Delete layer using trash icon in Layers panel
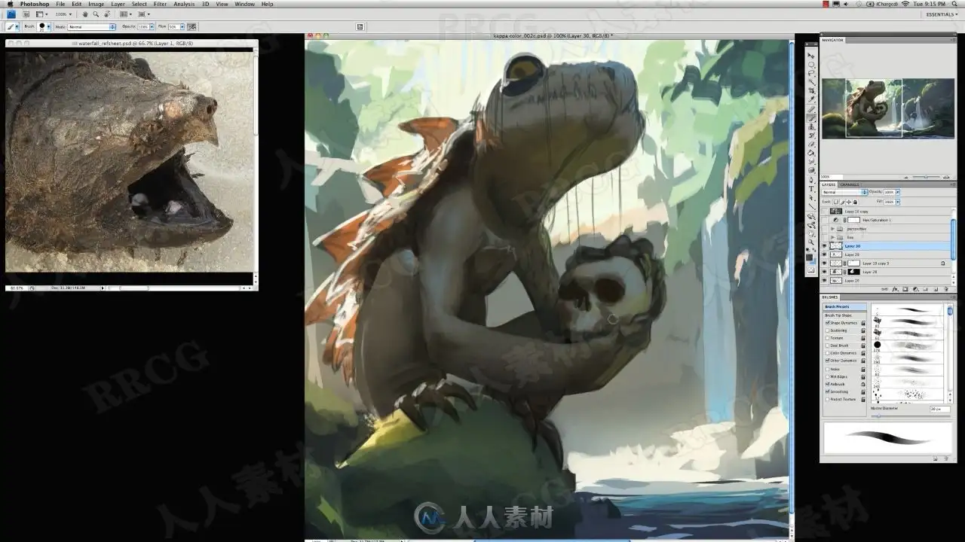This screenshot has width=965, height=542. coord(946,289)
